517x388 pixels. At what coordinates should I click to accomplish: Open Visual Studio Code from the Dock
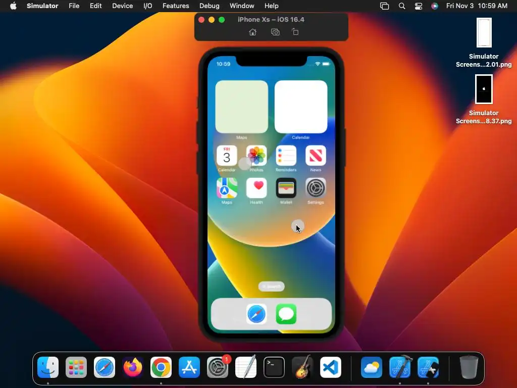click(331, 367)
